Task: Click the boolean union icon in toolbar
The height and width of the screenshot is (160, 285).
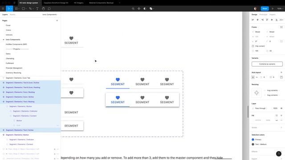Action: [x=151, y=8]
